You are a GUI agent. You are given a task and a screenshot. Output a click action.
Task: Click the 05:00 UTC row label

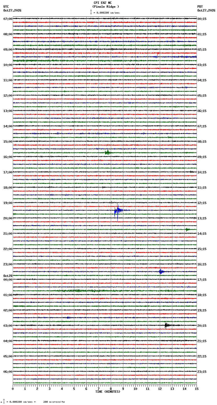8,356
